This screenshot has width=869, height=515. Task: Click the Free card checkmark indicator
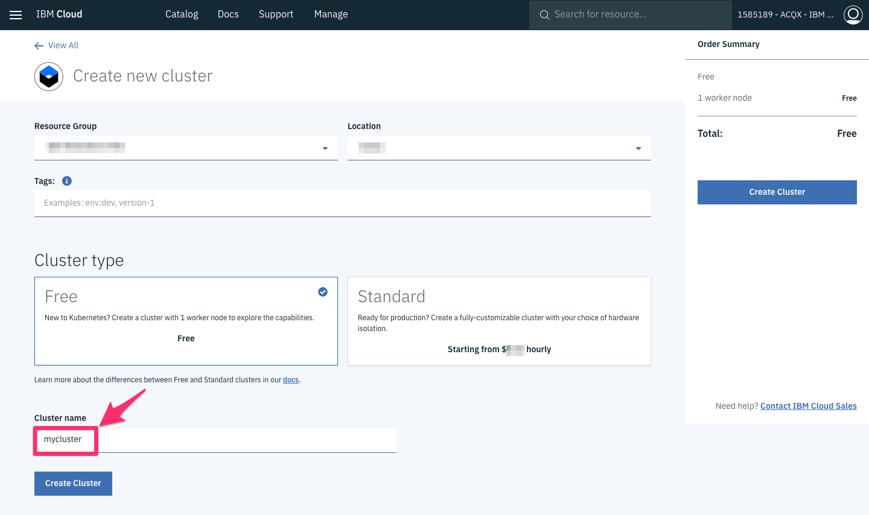click(x=323, y=292)
